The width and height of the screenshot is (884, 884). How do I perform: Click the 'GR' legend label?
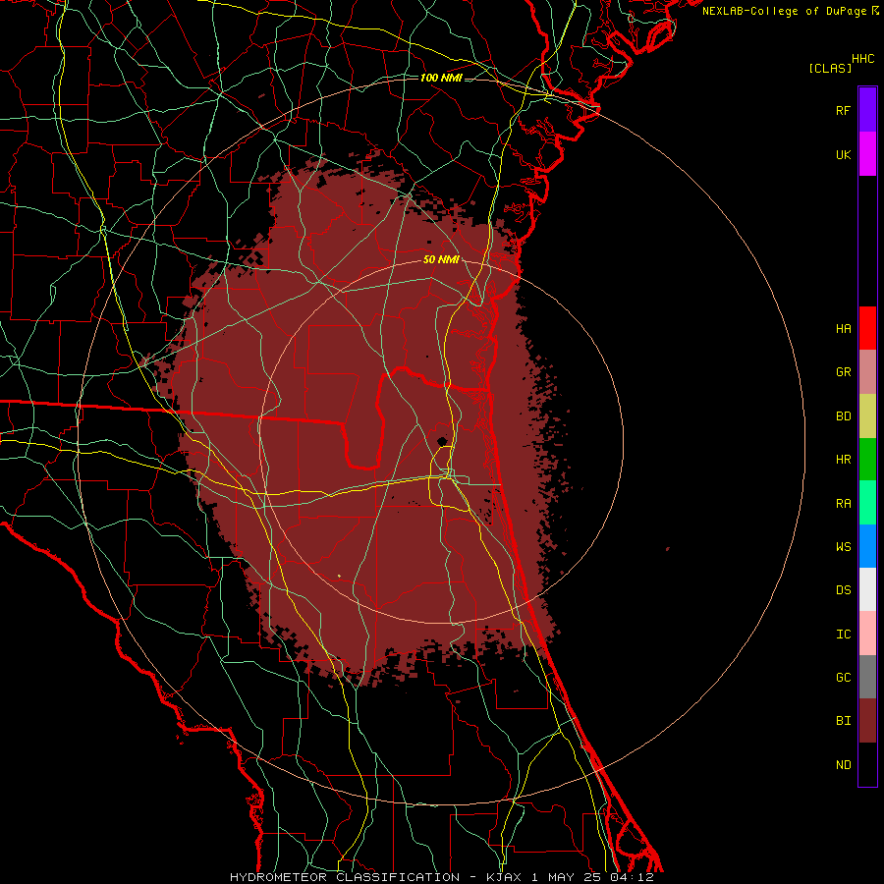843,372
